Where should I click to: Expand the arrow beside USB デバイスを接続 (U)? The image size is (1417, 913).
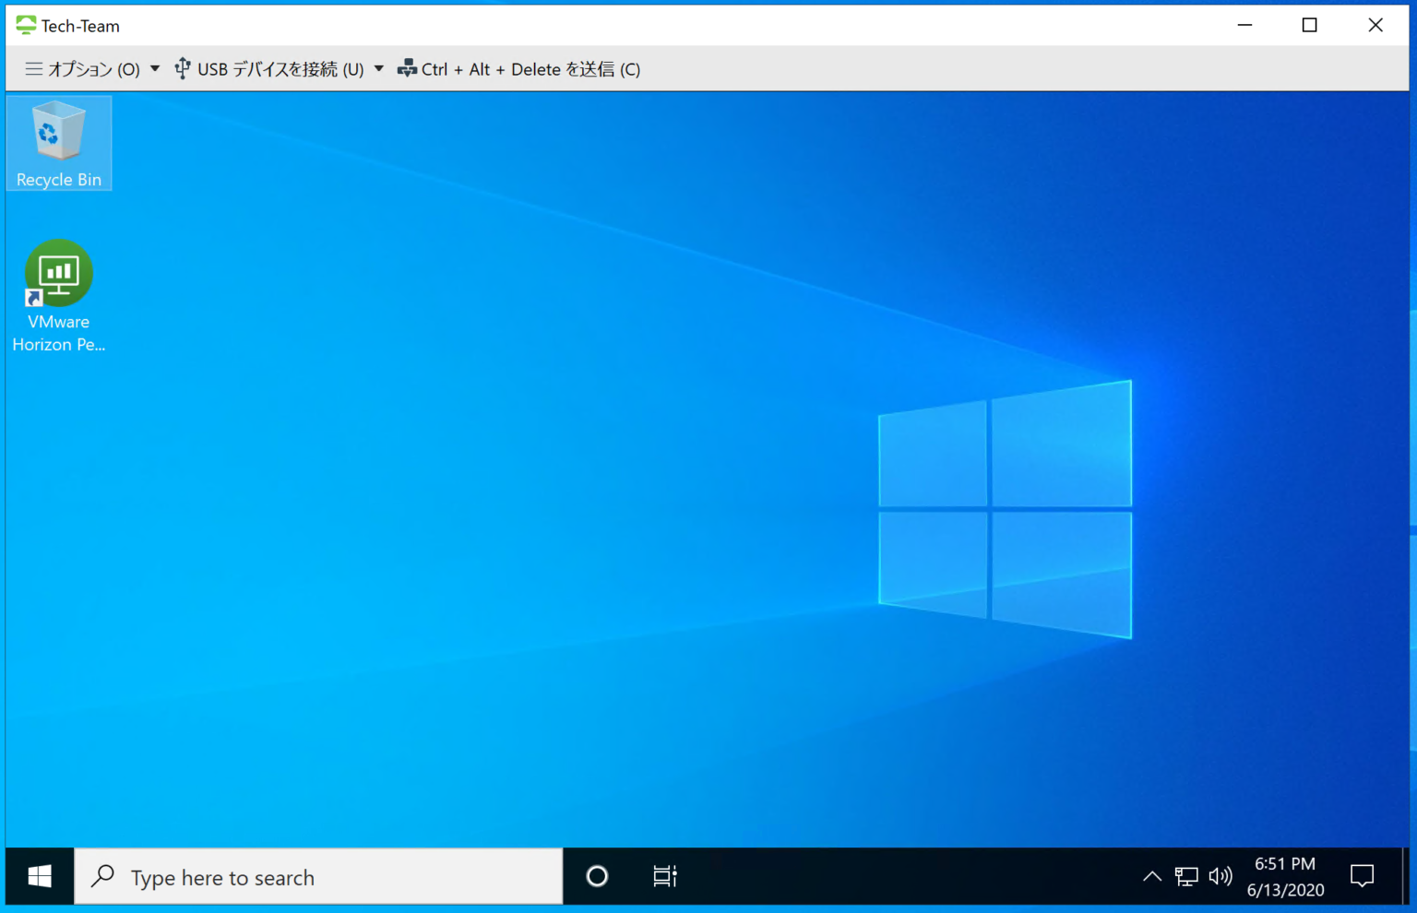click(x=378, y=69)
